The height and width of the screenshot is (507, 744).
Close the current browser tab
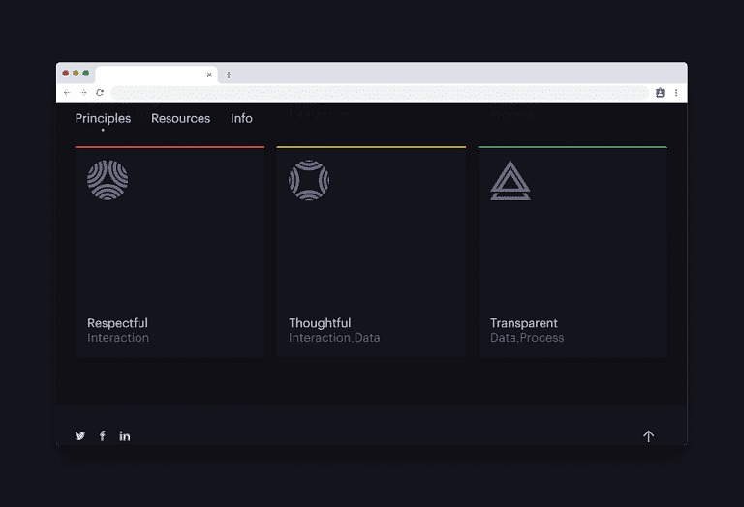(209, 75)
